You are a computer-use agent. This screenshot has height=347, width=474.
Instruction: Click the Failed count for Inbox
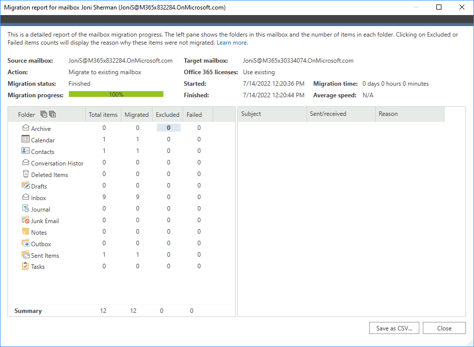pyautogui.click(x=199, y=197)
